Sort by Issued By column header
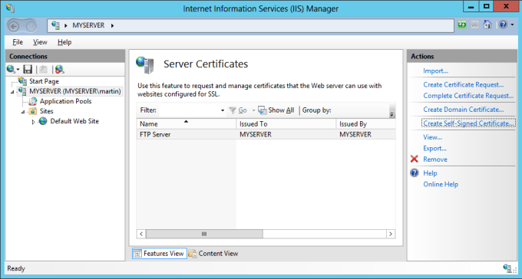 pyautogui.click(x=366, y=123)
